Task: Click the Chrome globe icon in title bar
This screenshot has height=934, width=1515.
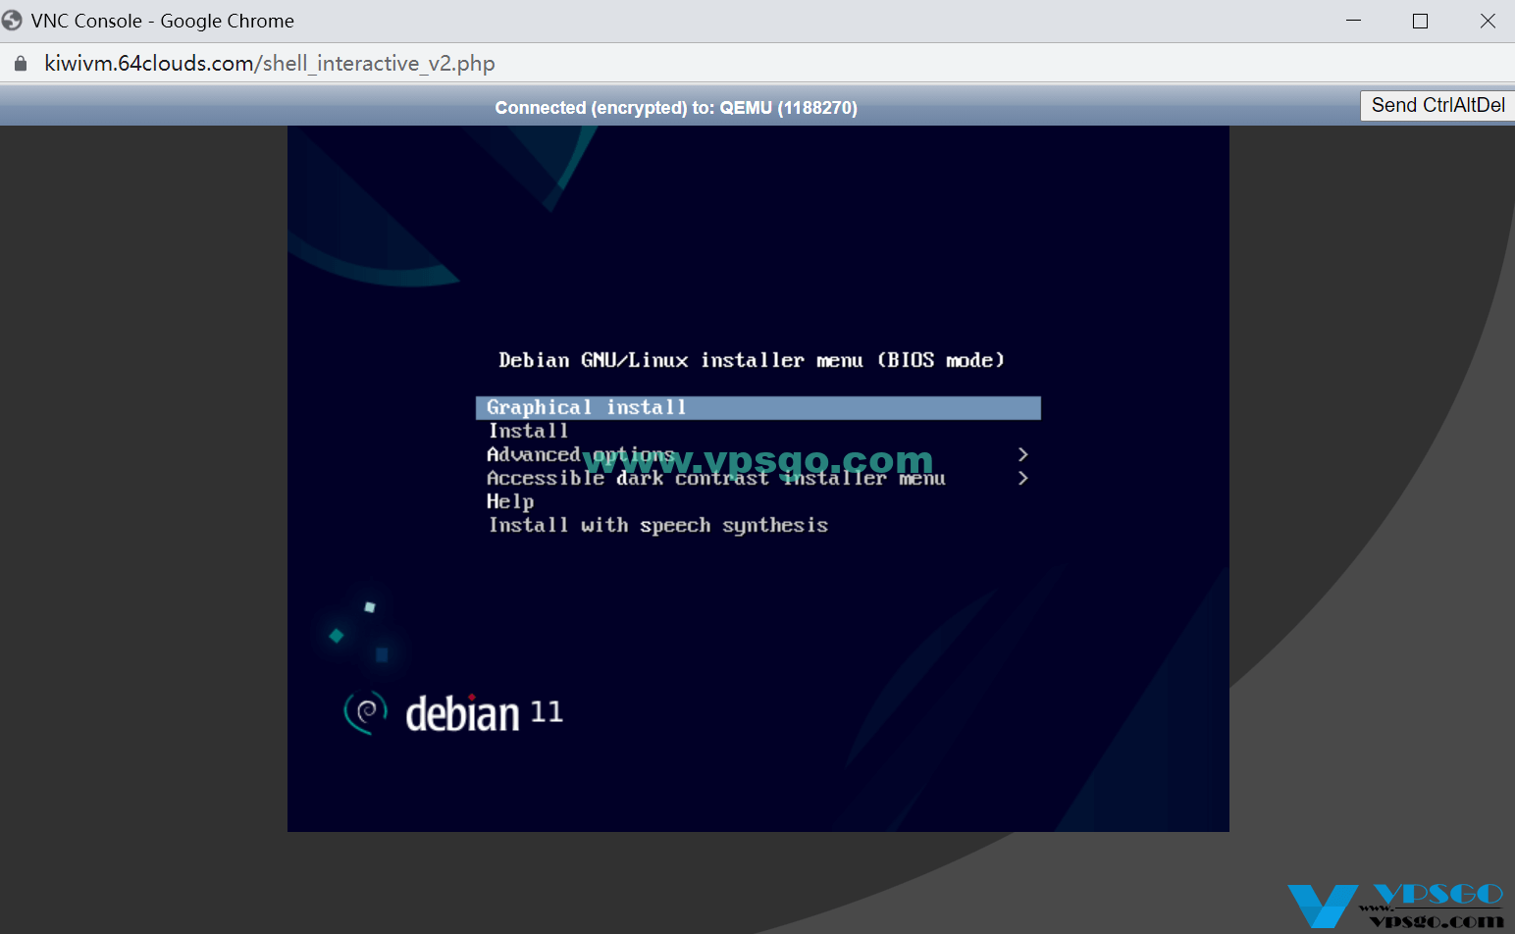Action: pos(12,21)
